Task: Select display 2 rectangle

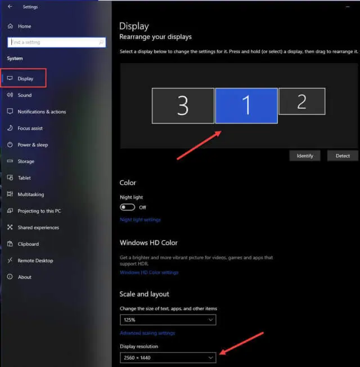Action: (302, 101)
